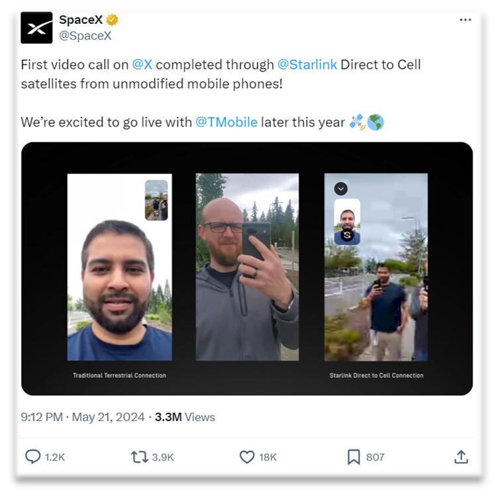Tap the small self-view thumbnail in left call
498x497 pixels.
pos(156,201)
